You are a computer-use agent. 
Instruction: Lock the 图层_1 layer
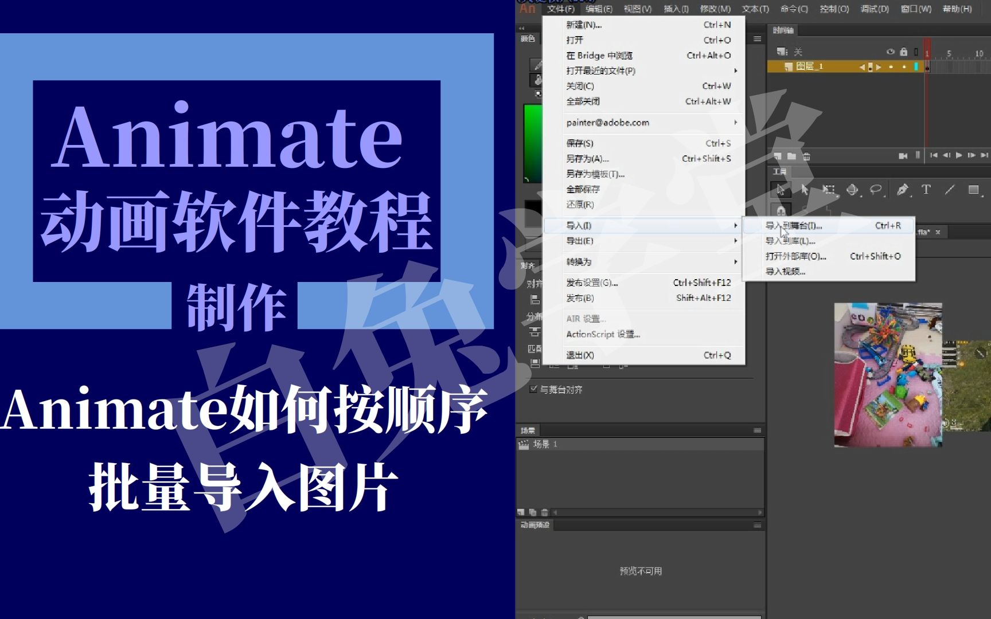[904, 66]
